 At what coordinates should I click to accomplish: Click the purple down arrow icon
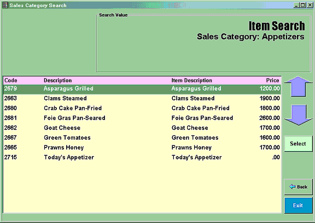click(x=299, y=115)
